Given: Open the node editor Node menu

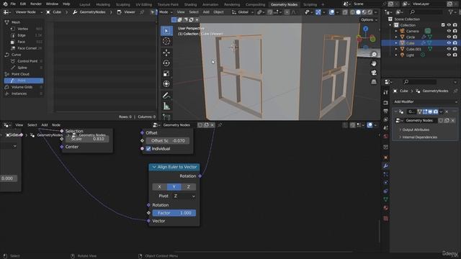Looking at the screenshot, I should pyautogui.click(x=56, y=125).
